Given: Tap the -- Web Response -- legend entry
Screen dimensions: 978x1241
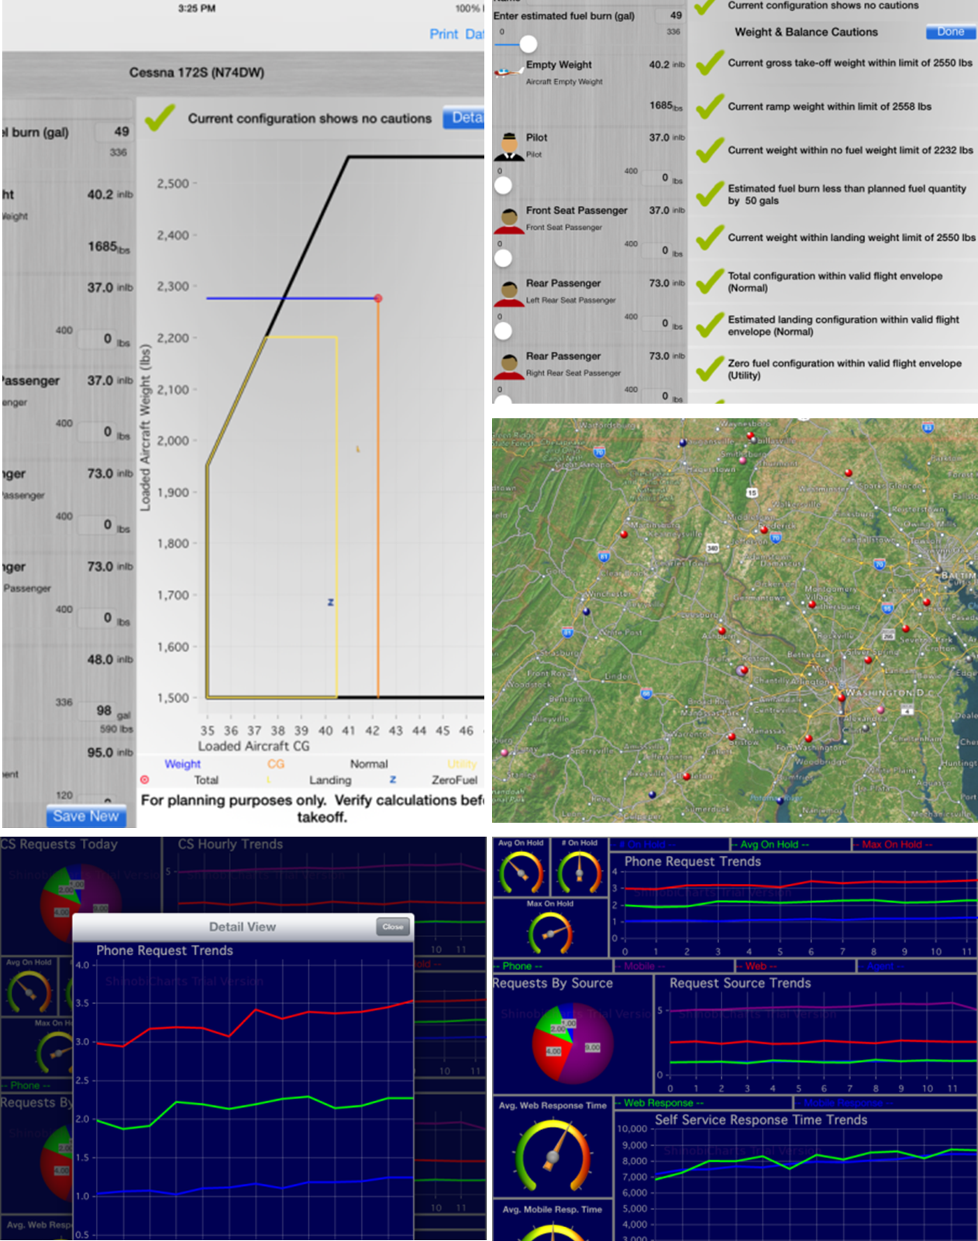Looking at the screenshot, I should click(x=659, y=1102).
